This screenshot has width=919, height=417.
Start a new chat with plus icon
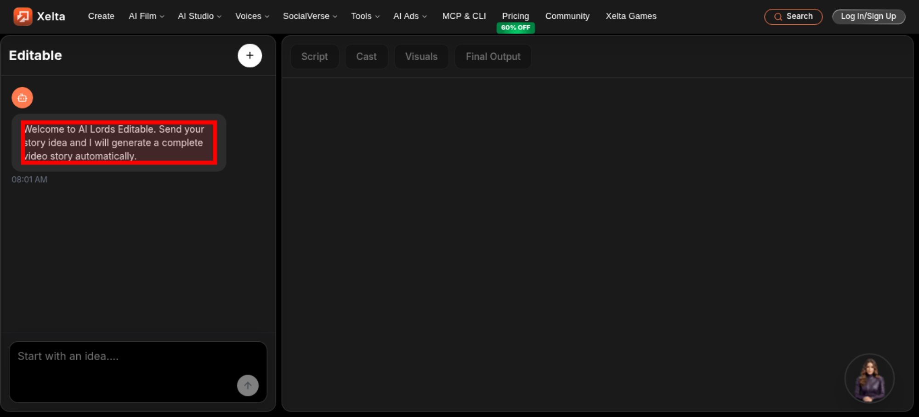[x=250, y=56]
